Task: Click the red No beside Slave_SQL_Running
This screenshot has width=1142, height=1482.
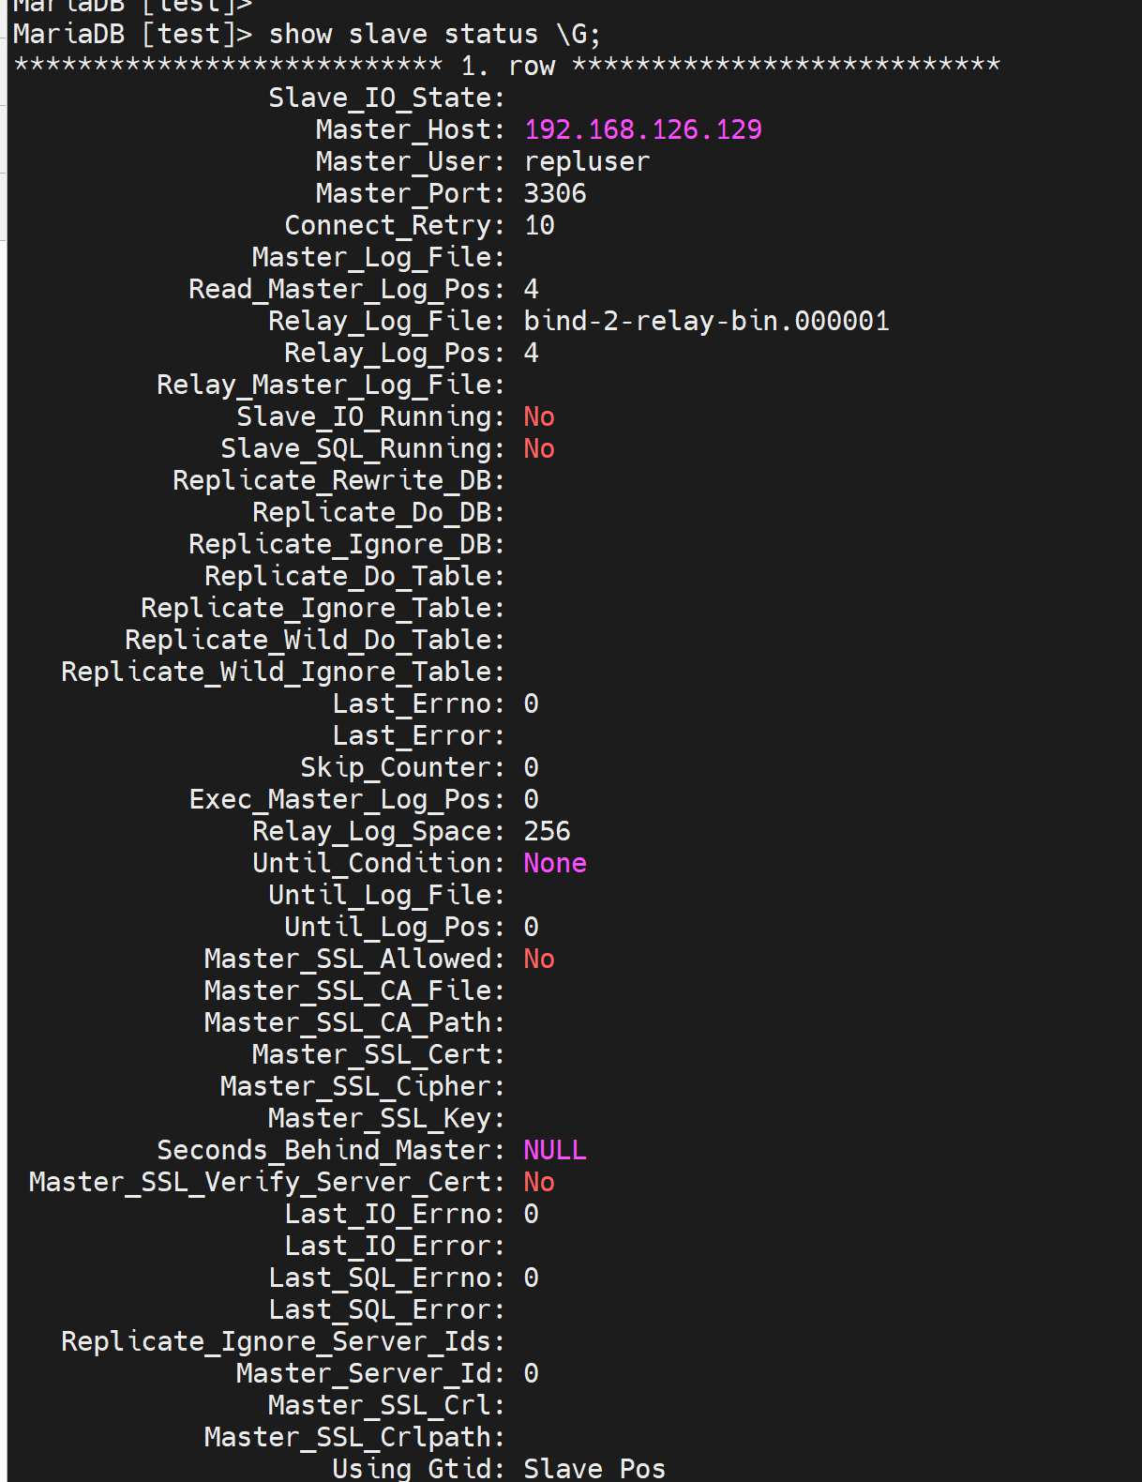Action: coord(539,448)
